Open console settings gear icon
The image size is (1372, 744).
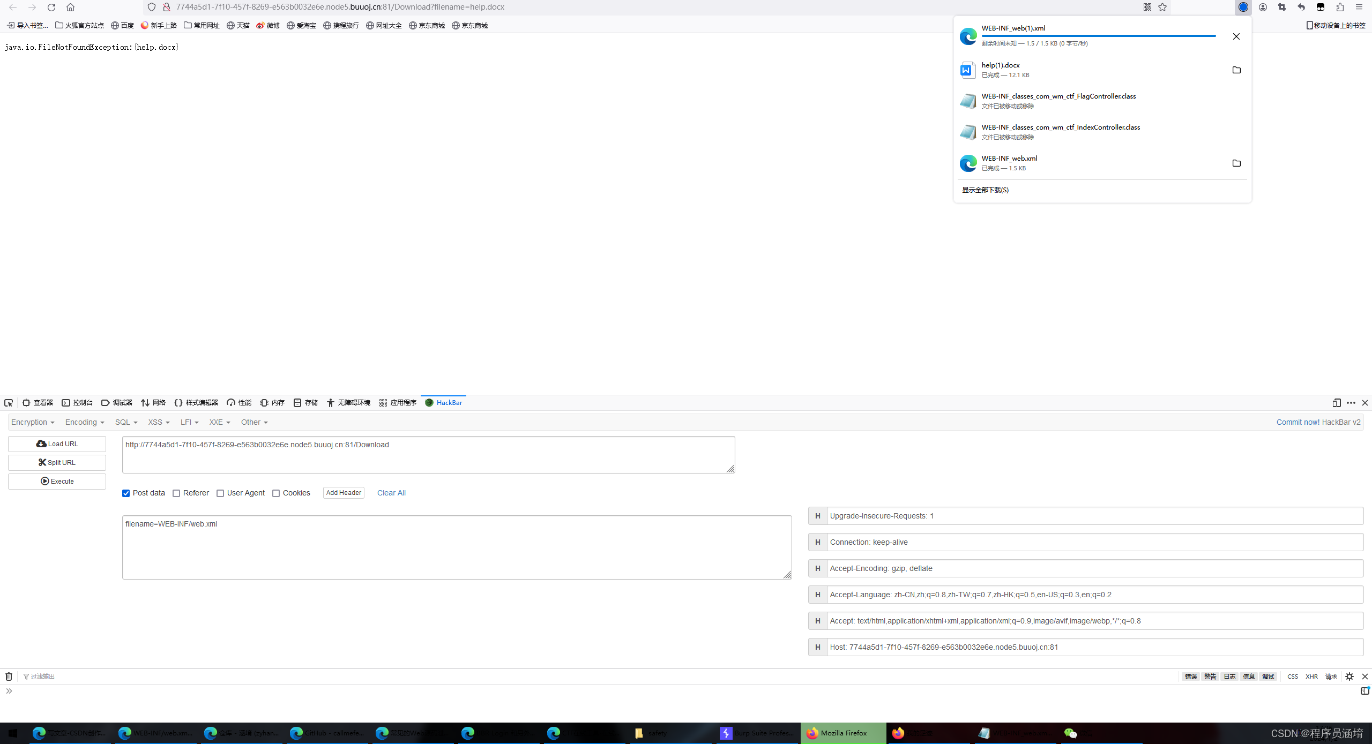pyautogui.click(x=1349, y=677)
